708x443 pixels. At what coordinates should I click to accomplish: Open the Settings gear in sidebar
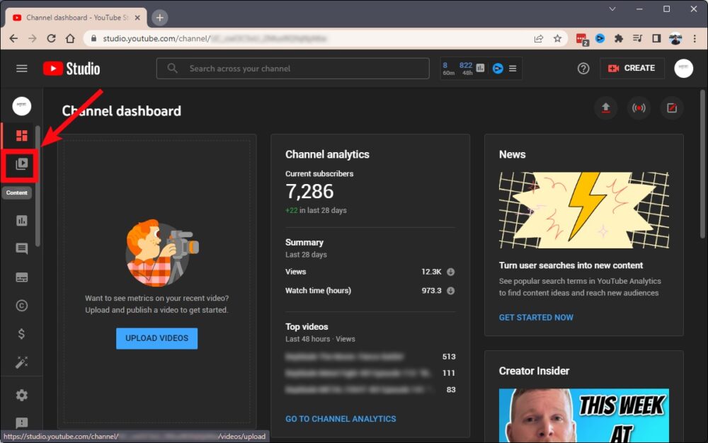[x=21, y=396]
